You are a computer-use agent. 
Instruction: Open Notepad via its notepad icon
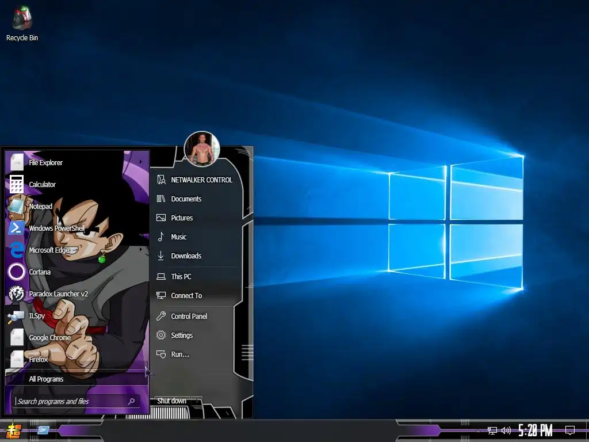coord(17,206)
